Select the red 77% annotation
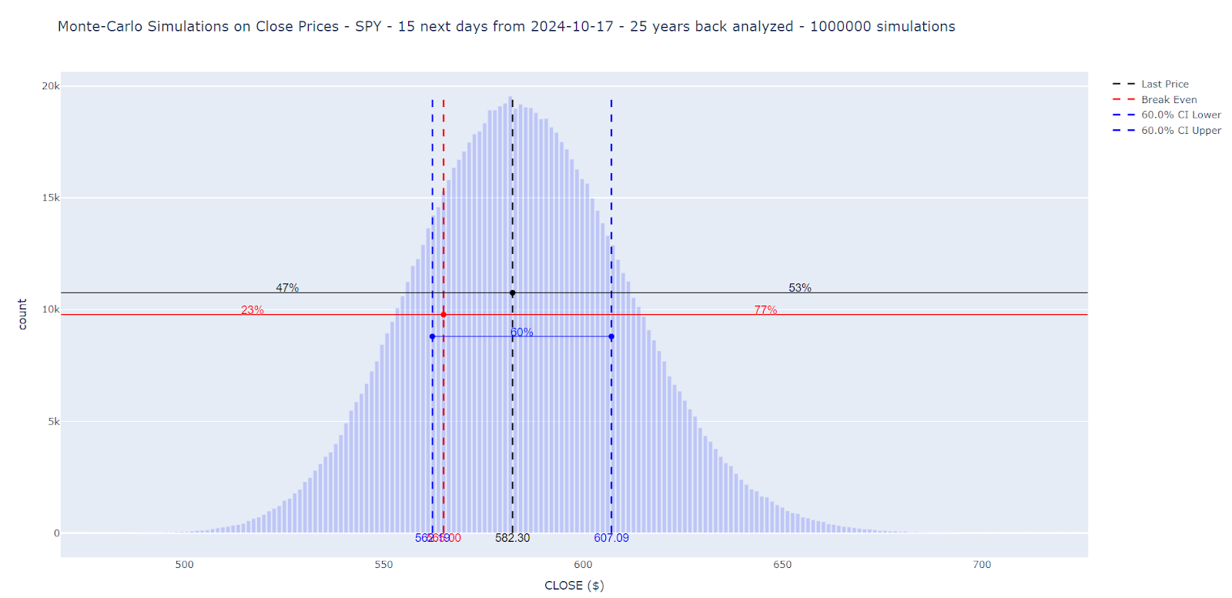 [x=765, y=310]
